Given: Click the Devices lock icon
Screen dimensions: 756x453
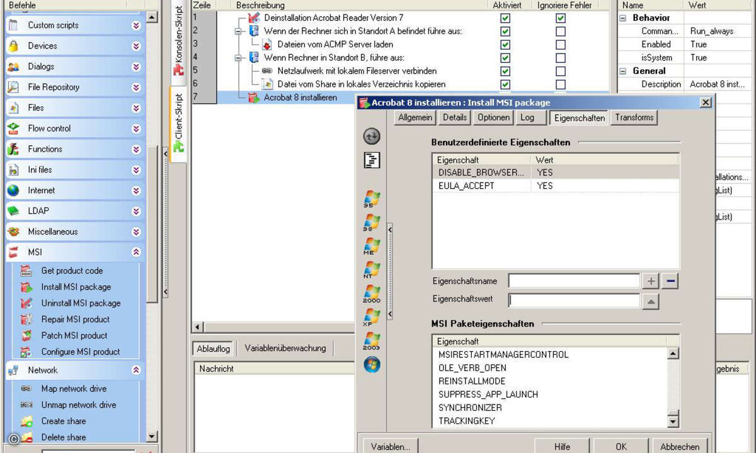Looking at the screenshot, I should pyautogui.click(x=13, y=46).
